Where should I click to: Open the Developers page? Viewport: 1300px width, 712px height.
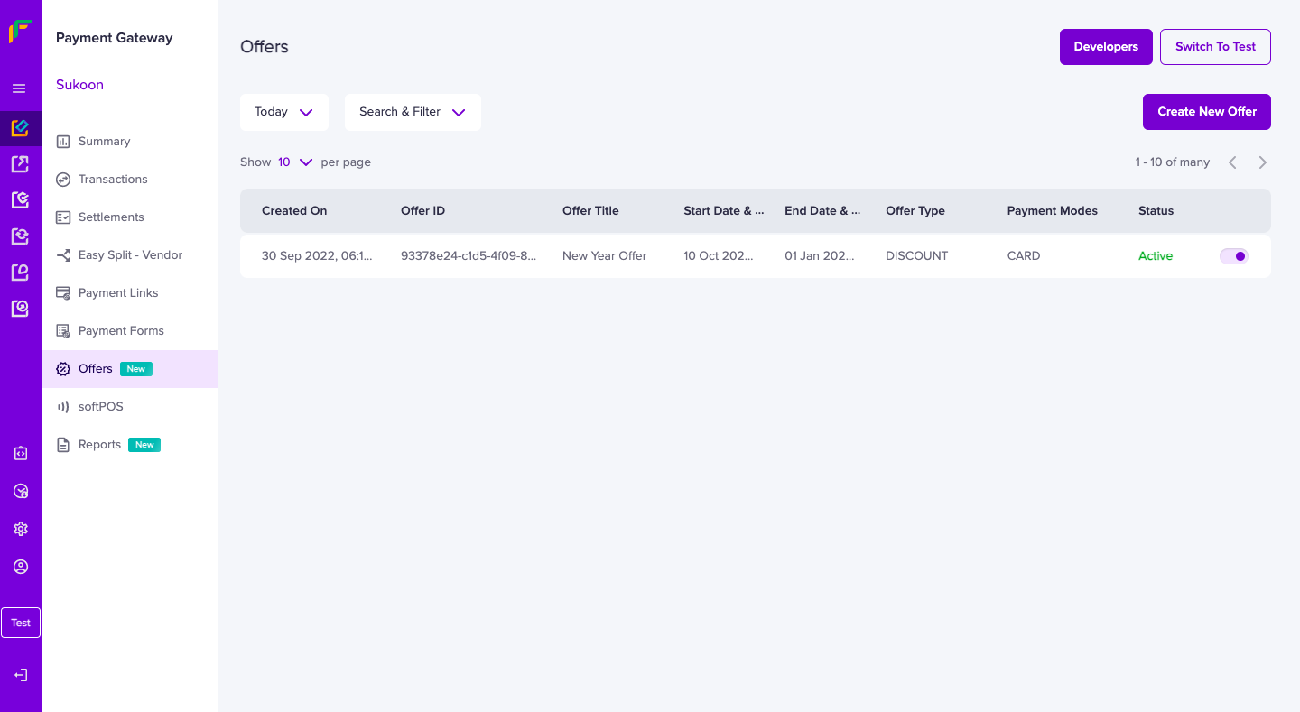[x=1106, y=46]
